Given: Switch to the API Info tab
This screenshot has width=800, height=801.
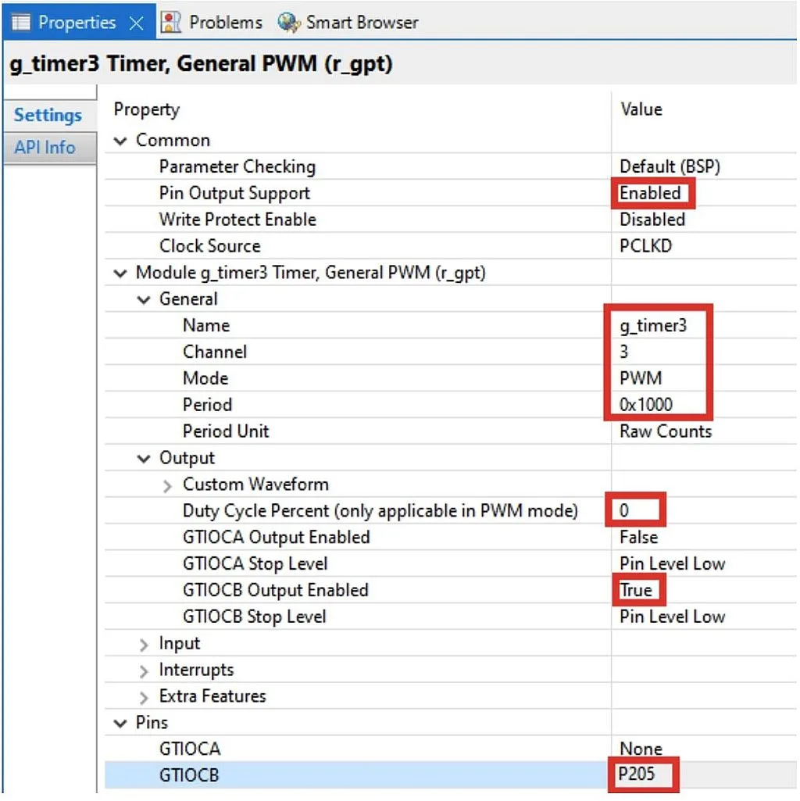Looking at the screenshot, I should pos(45,148).
